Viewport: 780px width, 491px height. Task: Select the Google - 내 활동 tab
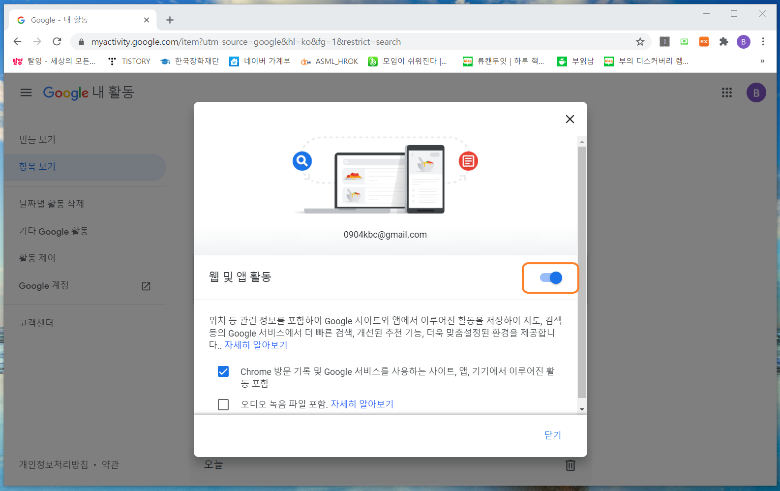coord(83,20)
